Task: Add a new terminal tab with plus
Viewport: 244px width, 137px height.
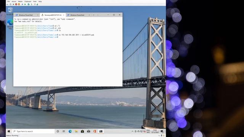Action: tap(94, 15)
